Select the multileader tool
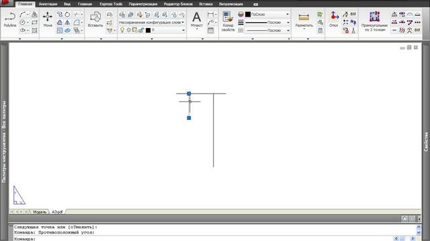This screenshot has height=241, width=430. [x=210, y=22]
